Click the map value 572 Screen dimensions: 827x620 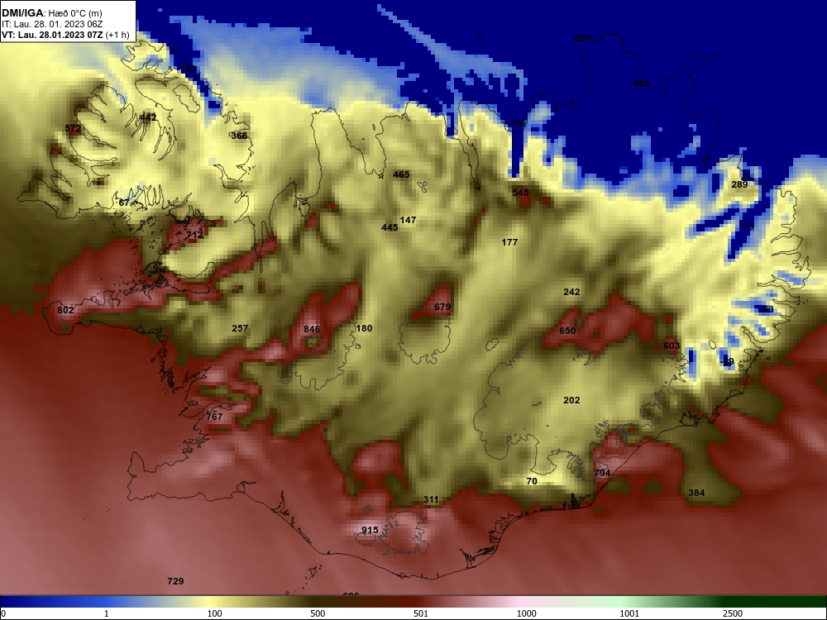click(73, 128)
